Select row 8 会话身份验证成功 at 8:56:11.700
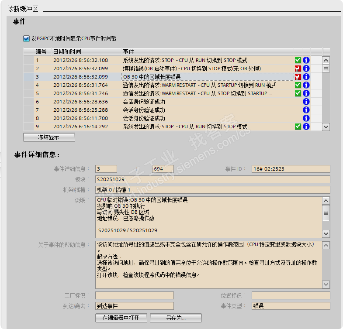This screenshot has height=329, width=343. click(173, 118)
